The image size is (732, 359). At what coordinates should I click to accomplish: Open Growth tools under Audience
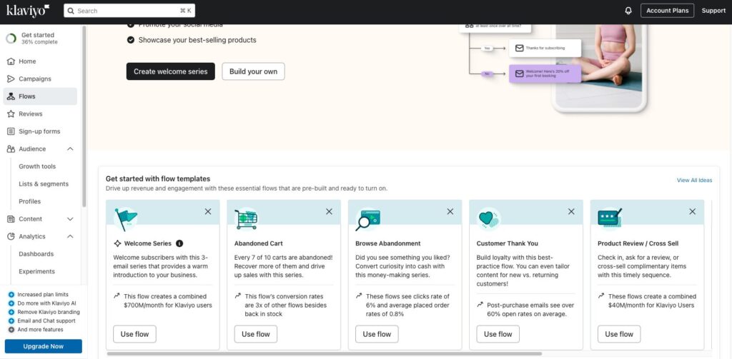pyautogui.click(x=37, y=166)
